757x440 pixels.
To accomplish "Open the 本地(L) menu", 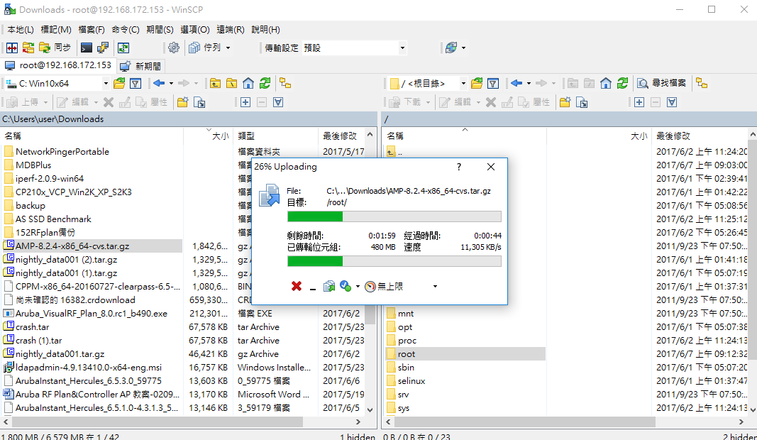I will 21,30.
